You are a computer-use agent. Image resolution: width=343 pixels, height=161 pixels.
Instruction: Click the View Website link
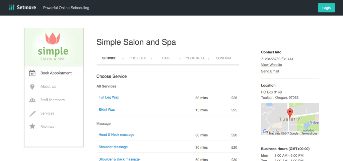coord(271,65)
